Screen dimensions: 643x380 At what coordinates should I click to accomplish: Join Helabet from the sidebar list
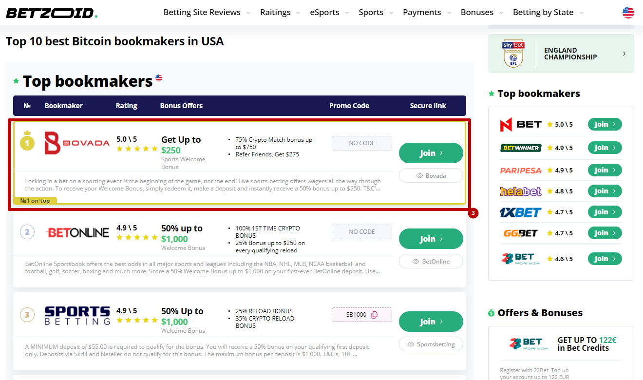click(x=605, y=191)
